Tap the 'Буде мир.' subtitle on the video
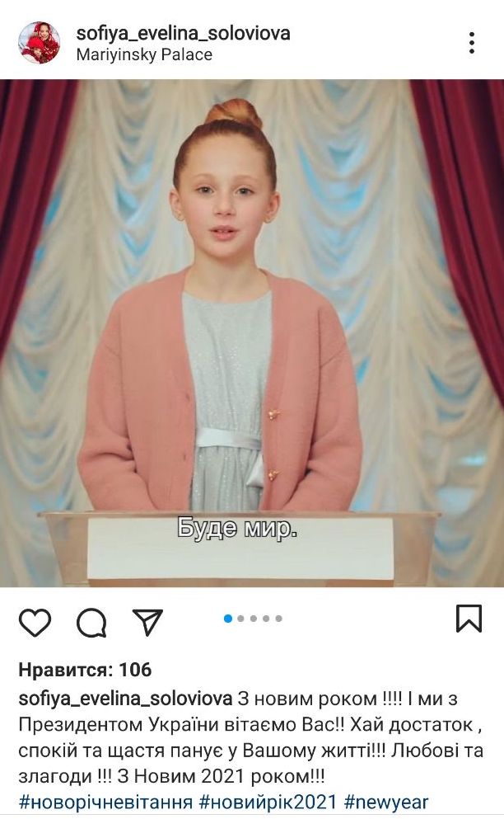Viewport: 504px width, 819px height. pyautogui.click(x=237, y=530)
